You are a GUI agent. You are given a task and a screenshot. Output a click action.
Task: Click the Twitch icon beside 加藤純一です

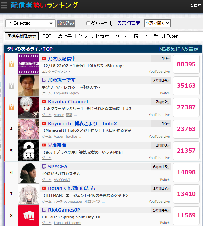(44, 80)
